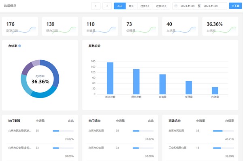Switch to 过去7天 range
This screenshot has height=161, width=243.
[x=145, y=6]
